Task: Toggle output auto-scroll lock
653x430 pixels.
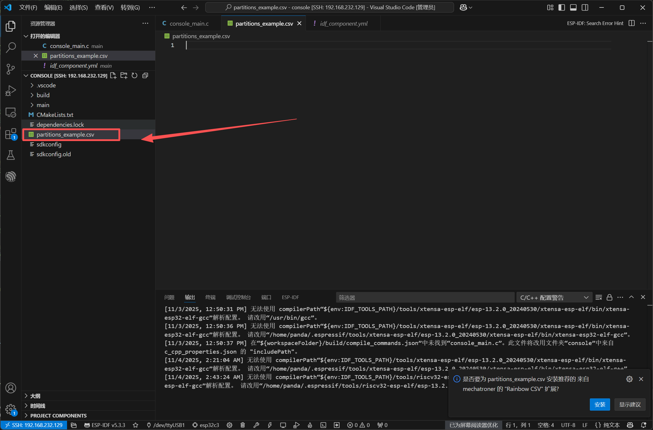Action: 610,297
